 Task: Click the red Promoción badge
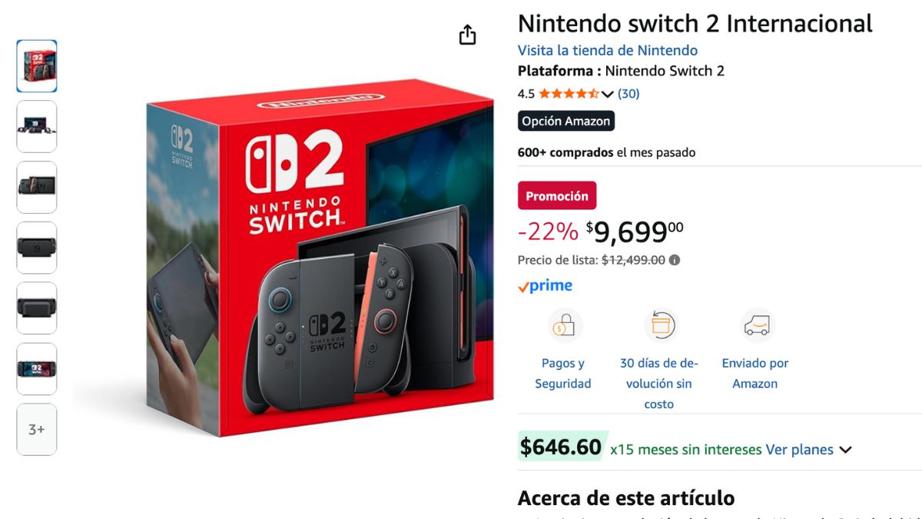(x=557, y=196)
